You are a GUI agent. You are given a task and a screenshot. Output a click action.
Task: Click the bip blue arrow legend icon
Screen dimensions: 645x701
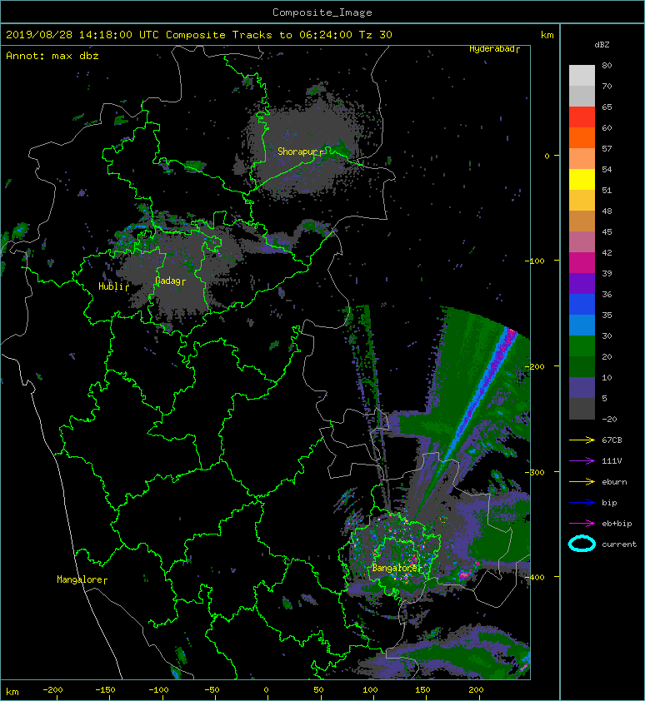point(582,503)
